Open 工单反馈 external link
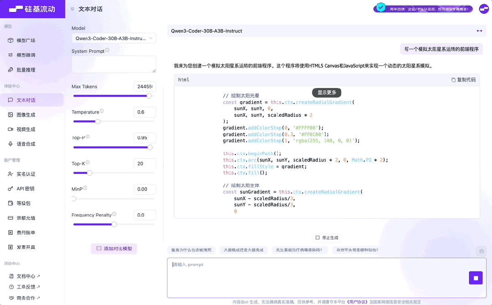Image resolution: width=492 pixels, height=305 pixels. [x=25, y=287]
